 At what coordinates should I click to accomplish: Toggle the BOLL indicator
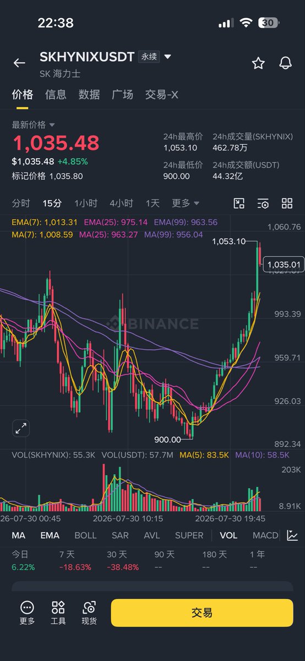click(85, 535)
